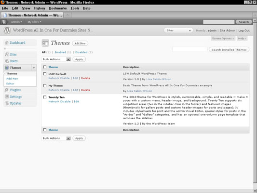257x193 pixels.
Task: Expand the Sites dropdown in header
Action: point(178,30)
